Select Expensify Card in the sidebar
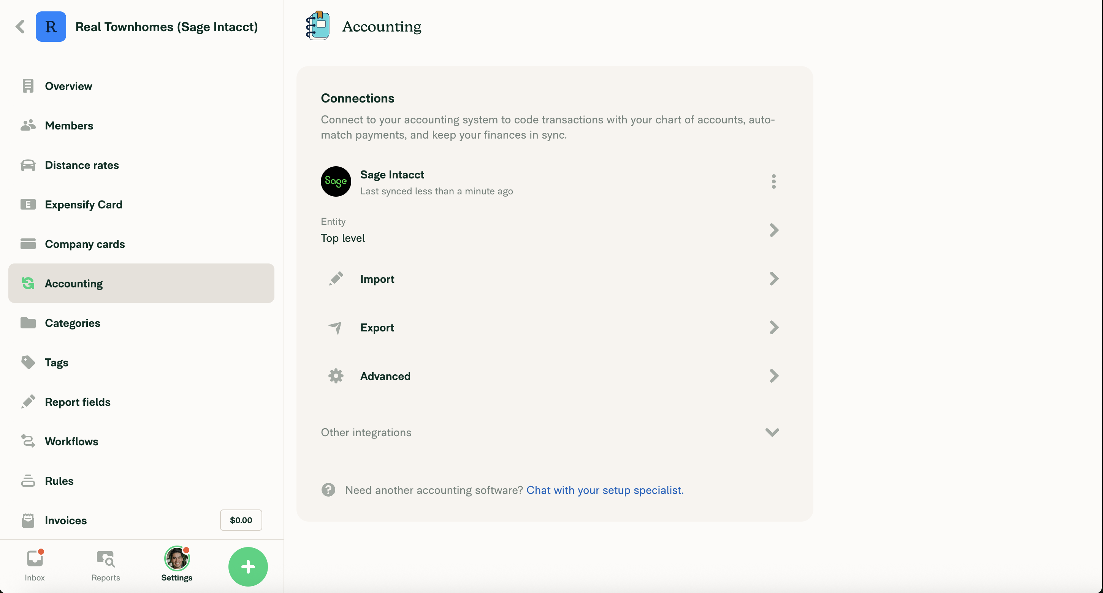The image size is (1103, 593). point(84,205)
